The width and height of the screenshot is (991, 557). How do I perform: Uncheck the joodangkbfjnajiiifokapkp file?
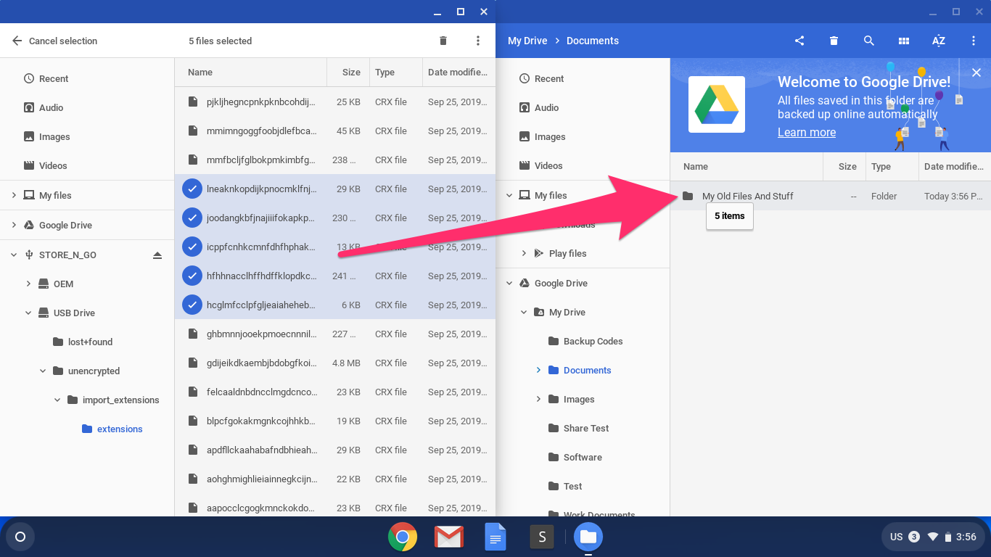click(192, 218)
